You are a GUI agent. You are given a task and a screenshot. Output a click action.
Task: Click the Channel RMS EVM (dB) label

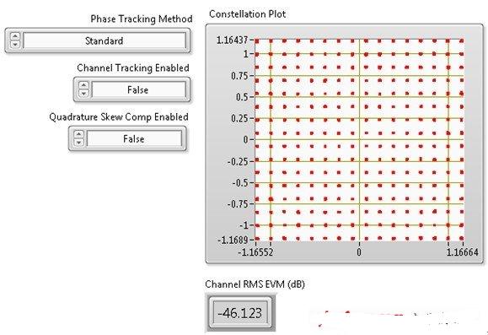point(255,284)
